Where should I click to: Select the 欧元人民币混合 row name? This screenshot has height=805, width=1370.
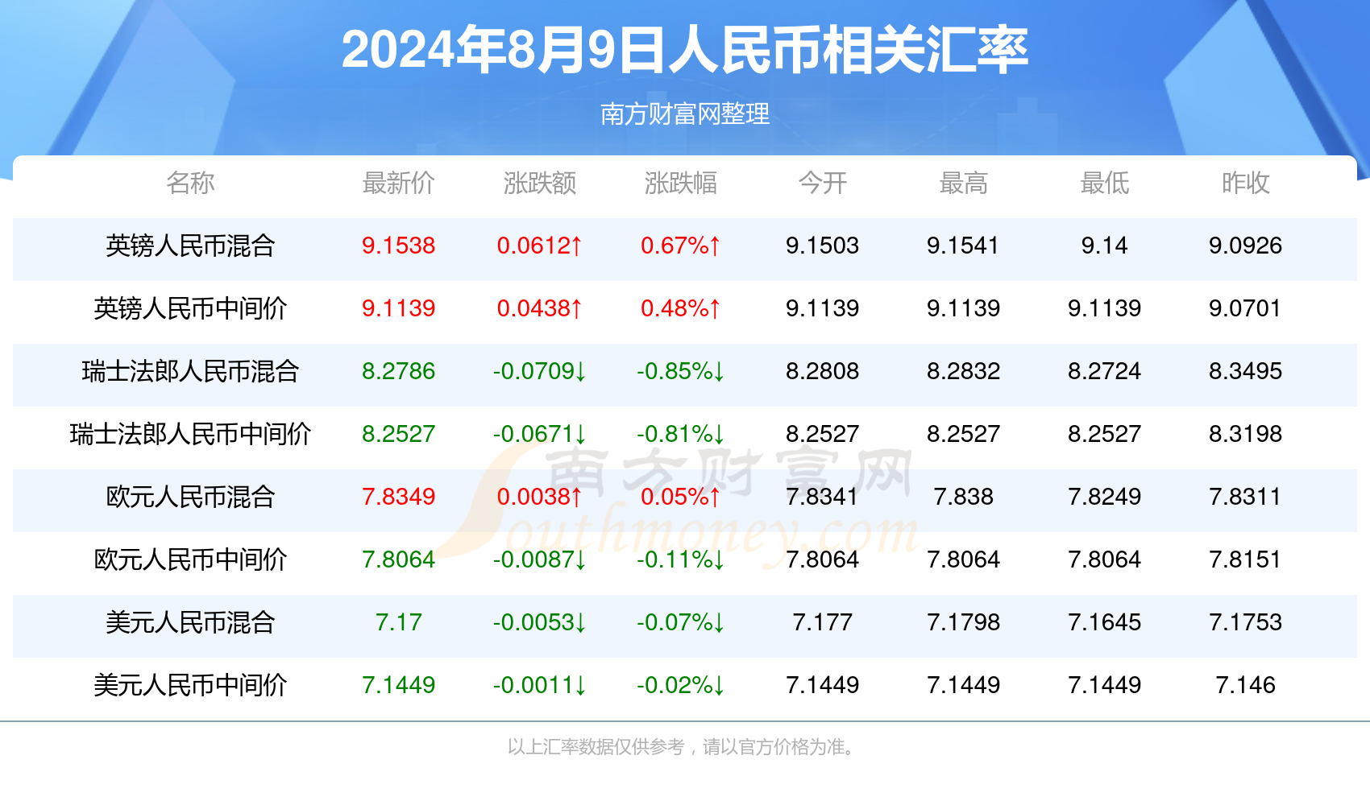click(x=190, y=497)
